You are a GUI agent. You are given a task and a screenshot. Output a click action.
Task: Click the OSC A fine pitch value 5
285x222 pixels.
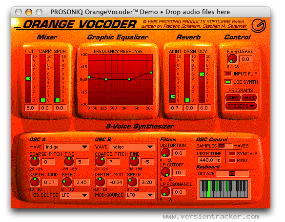[x=82, y=162]
